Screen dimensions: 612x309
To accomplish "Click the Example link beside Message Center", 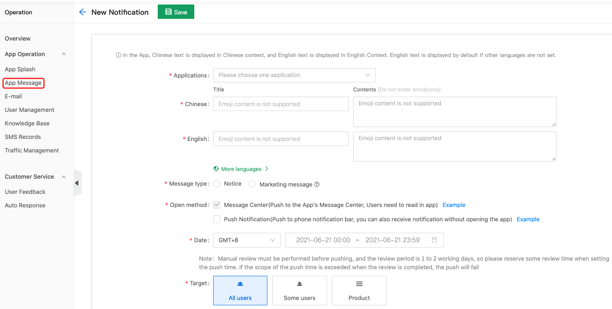I will [x=453, y=204].
